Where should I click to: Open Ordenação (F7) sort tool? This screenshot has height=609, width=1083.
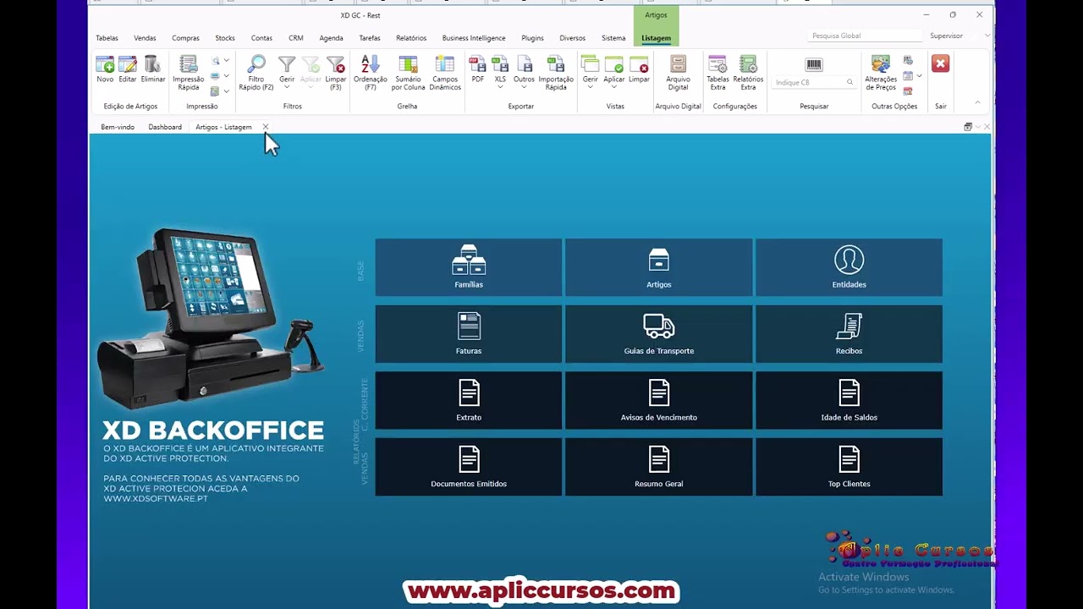click(x=371, y=73)
